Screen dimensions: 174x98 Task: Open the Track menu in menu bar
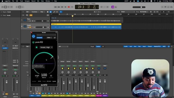pyautogui.click(x=21, y=1)
